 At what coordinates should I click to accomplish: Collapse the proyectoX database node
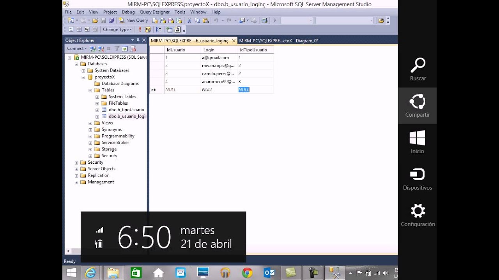[x=83, y=77]
